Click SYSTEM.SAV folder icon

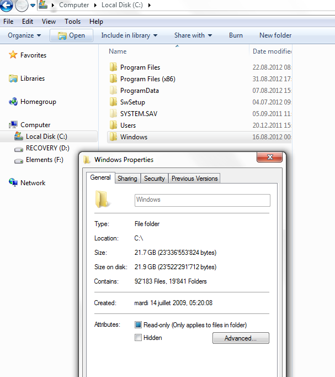(x=113, y=113)
